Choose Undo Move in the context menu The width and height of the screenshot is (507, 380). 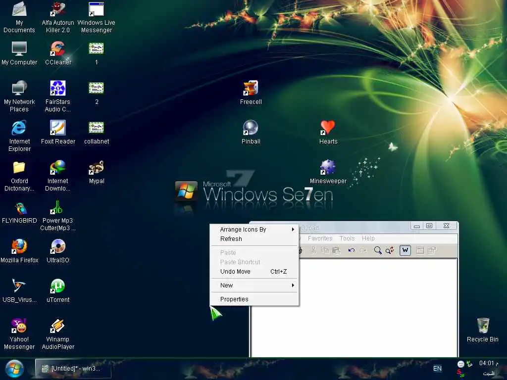pyautogui.click(x=254, y=272)
